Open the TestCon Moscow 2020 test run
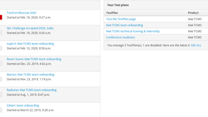208x117 pixels. coord(21,13)
